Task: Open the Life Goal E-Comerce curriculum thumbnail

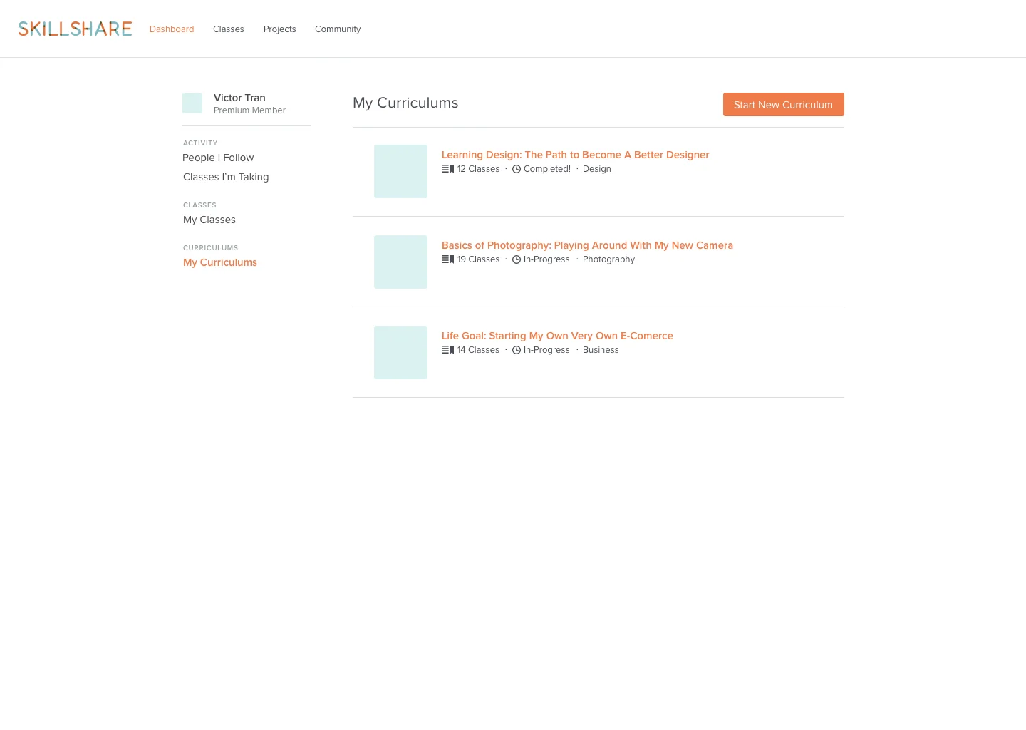Action: (x=400, y=352)
